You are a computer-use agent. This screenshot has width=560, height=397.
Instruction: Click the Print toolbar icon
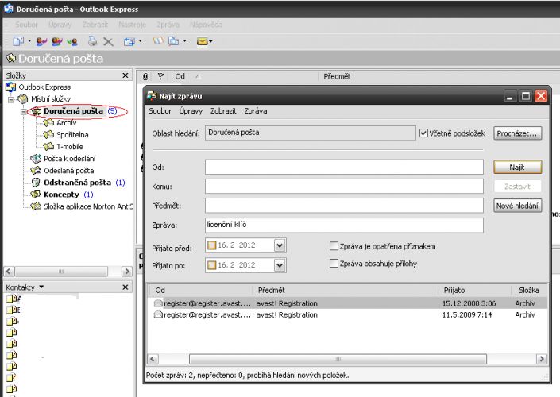[x=92, y=41]
